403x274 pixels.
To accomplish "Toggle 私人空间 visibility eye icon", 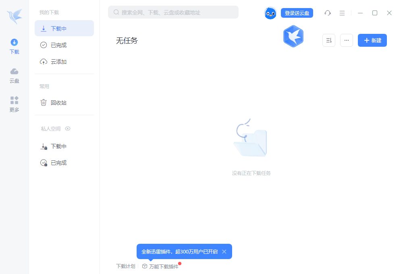I will click(68, 129).
